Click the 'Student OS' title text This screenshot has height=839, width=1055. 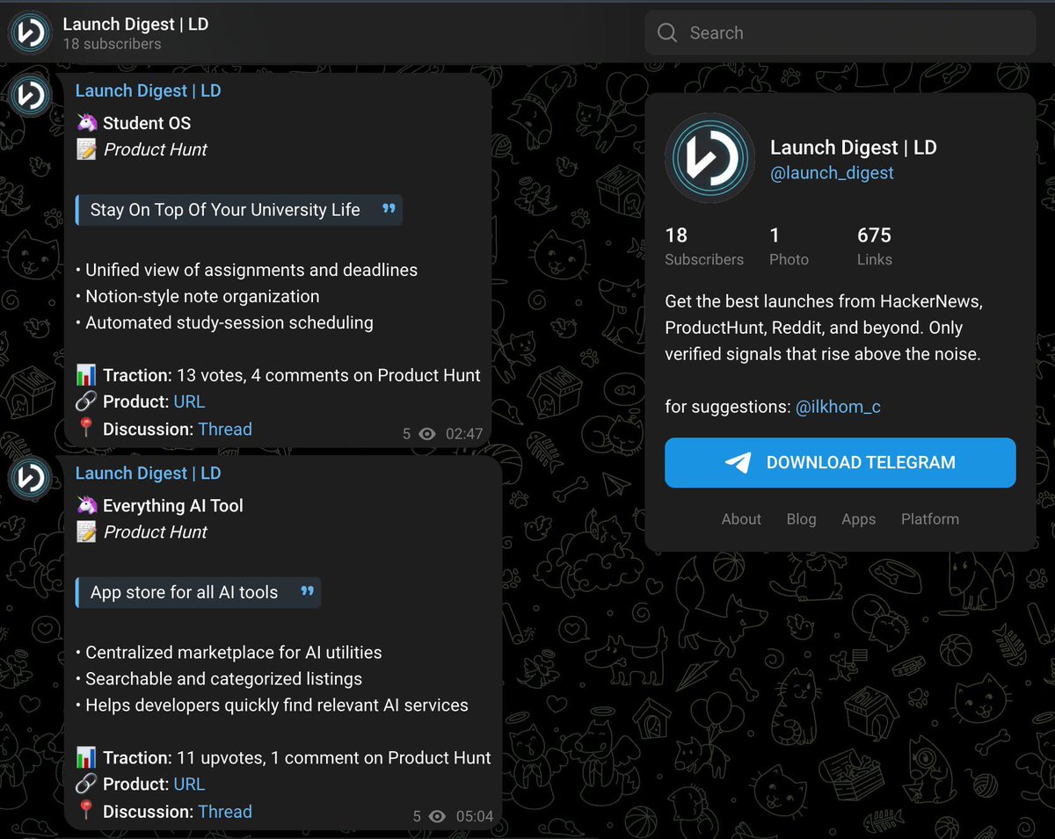click(x=147, y=123)
